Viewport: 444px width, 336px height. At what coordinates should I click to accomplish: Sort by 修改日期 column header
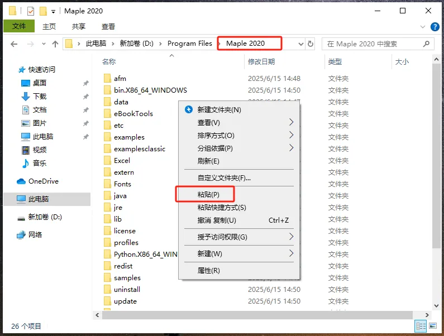[x=261, y=62]
